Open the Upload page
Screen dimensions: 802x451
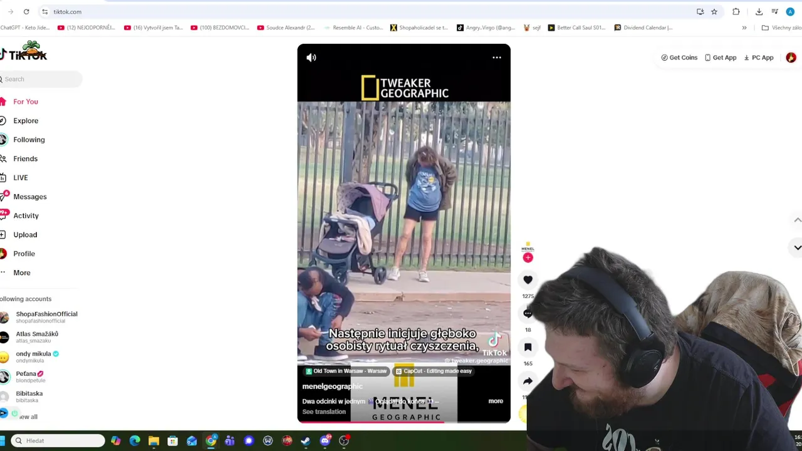pos(20,235)
